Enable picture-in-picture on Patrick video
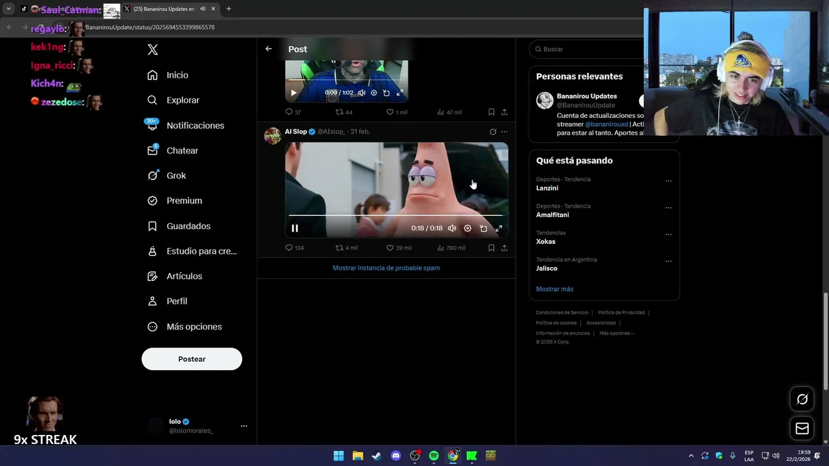 click(x=483, y=228)
